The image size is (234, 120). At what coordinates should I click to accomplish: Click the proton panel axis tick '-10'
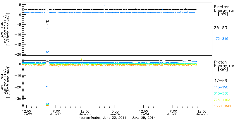(x=18, y=76)
